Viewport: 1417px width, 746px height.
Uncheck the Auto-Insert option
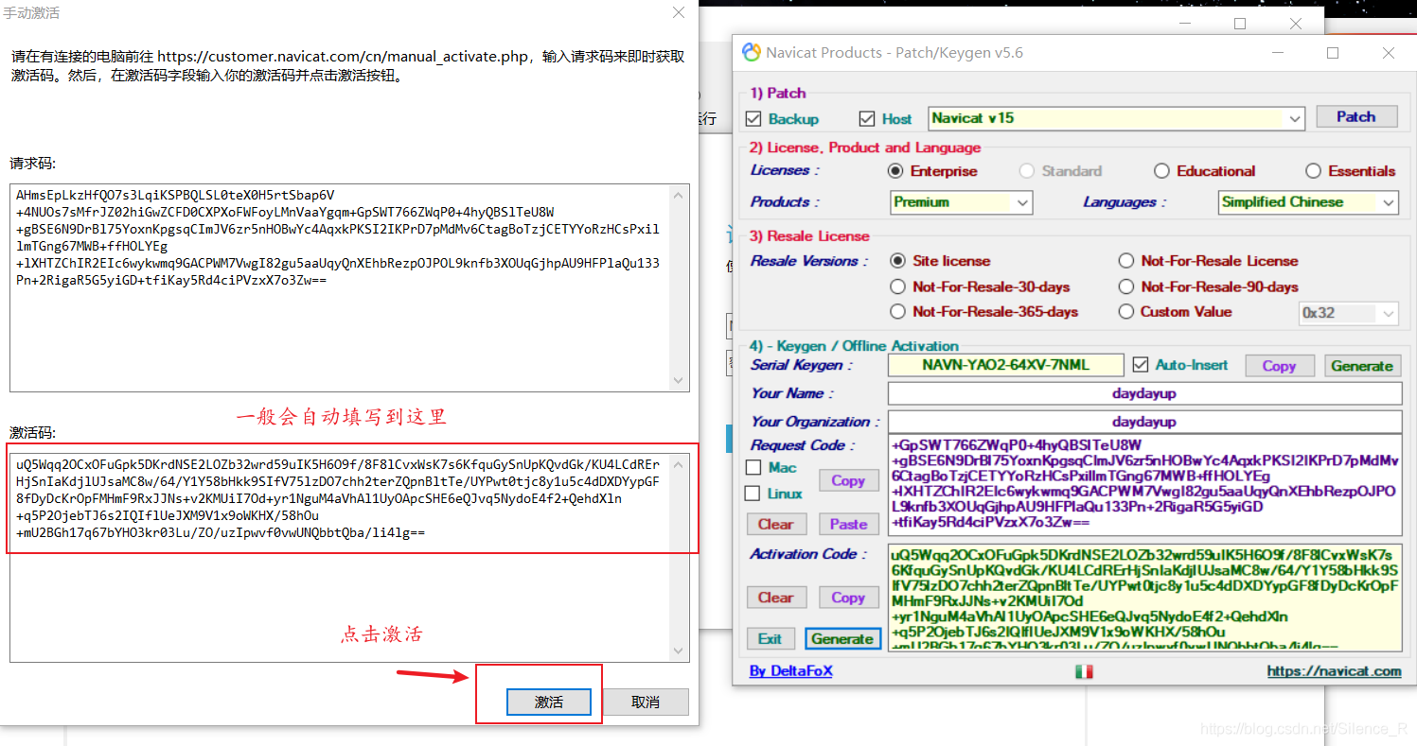pyautogui.click(x=1140, y=365)
